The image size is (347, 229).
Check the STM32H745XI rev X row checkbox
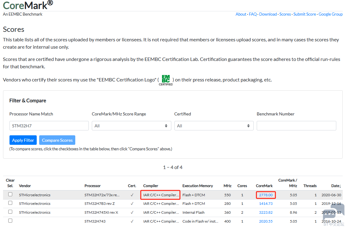click(x=10, y=212)
